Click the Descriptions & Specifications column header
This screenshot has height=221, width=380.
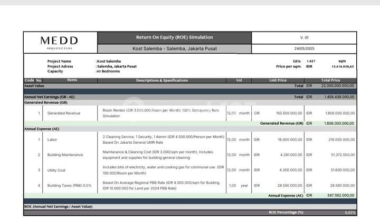click(x=161, y=80)
